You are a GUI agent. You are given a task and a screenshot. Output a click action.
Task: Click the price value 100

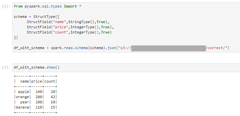pyautogui.click(x=39, y=102)
